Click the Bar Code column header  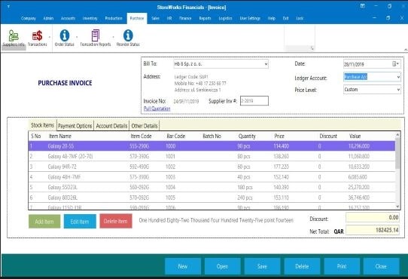tap(176, 136)
